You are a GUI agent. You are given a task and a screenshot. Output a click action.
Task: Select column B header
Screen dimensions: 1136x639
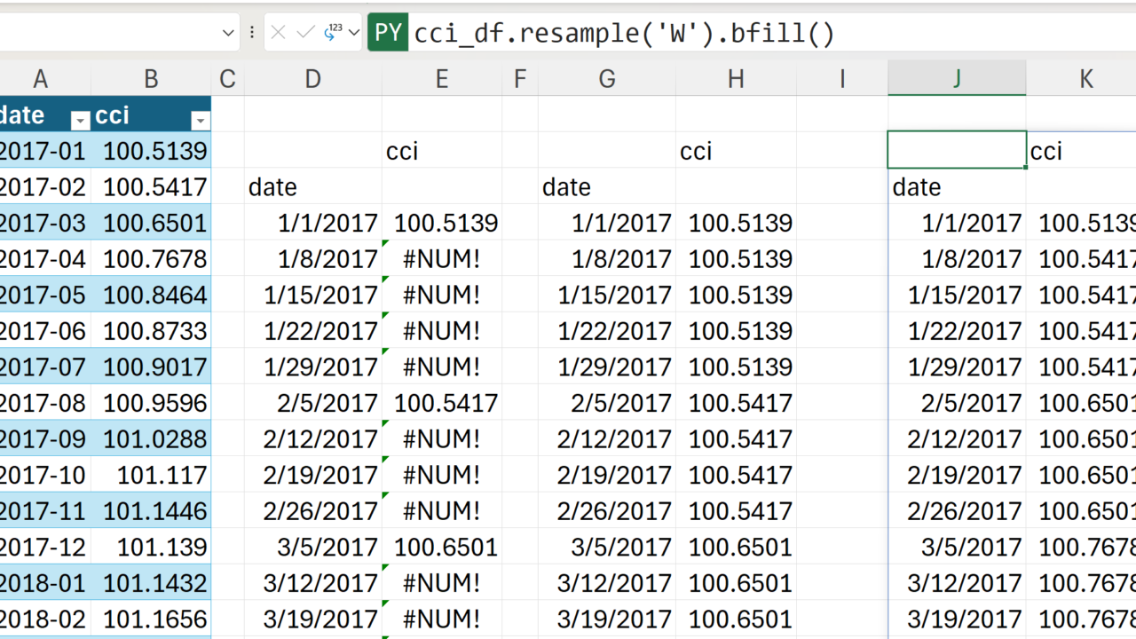(x=151, y=79)
